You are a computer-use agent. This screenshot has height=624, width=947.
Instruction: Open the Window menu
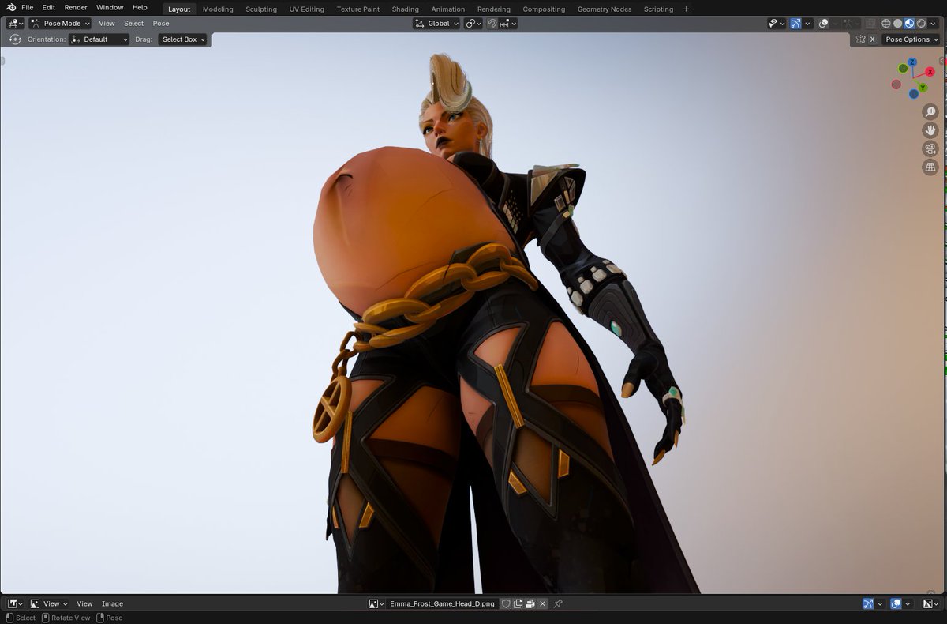[110, 8]
